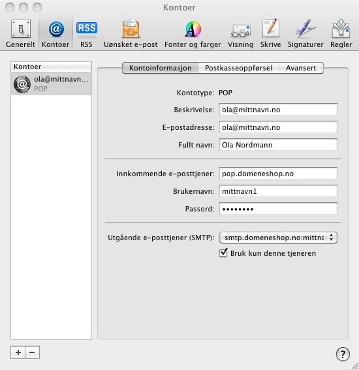This screenshot has height=370, width=359.
Task: Click the Passord input field
Action: [x=278, y=209]
